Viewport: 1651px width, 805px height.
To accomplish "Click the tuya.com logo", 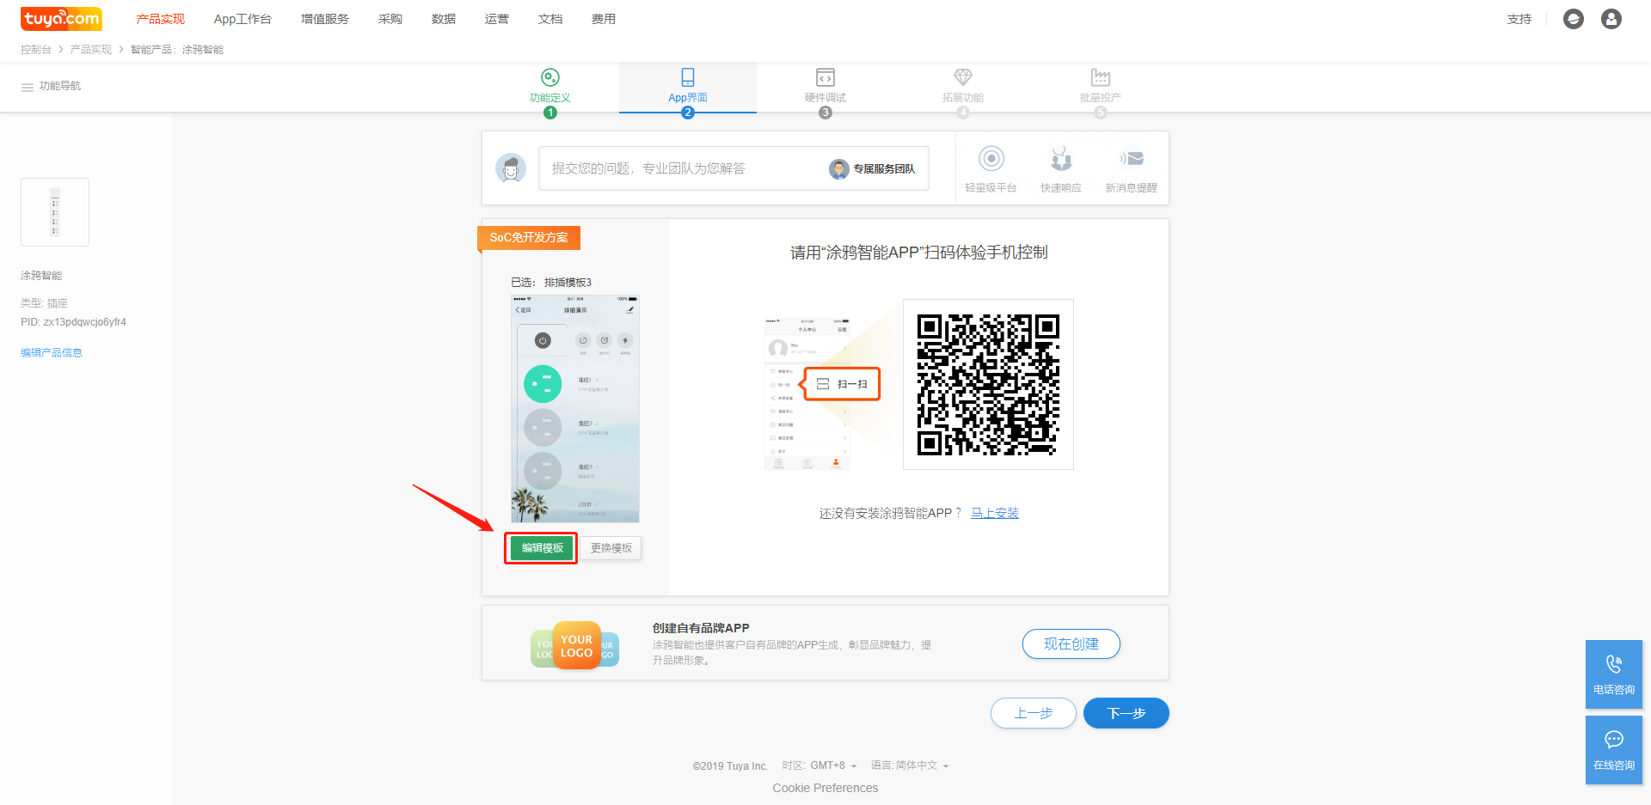I will [x=61, y=18].
